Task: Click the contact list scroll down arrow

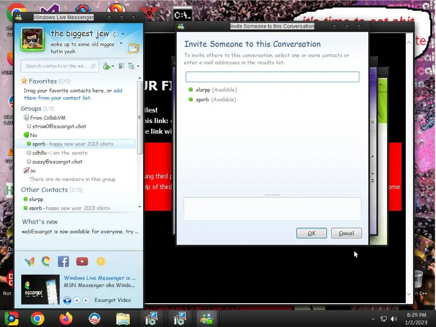Action: [x=140, y=207]
